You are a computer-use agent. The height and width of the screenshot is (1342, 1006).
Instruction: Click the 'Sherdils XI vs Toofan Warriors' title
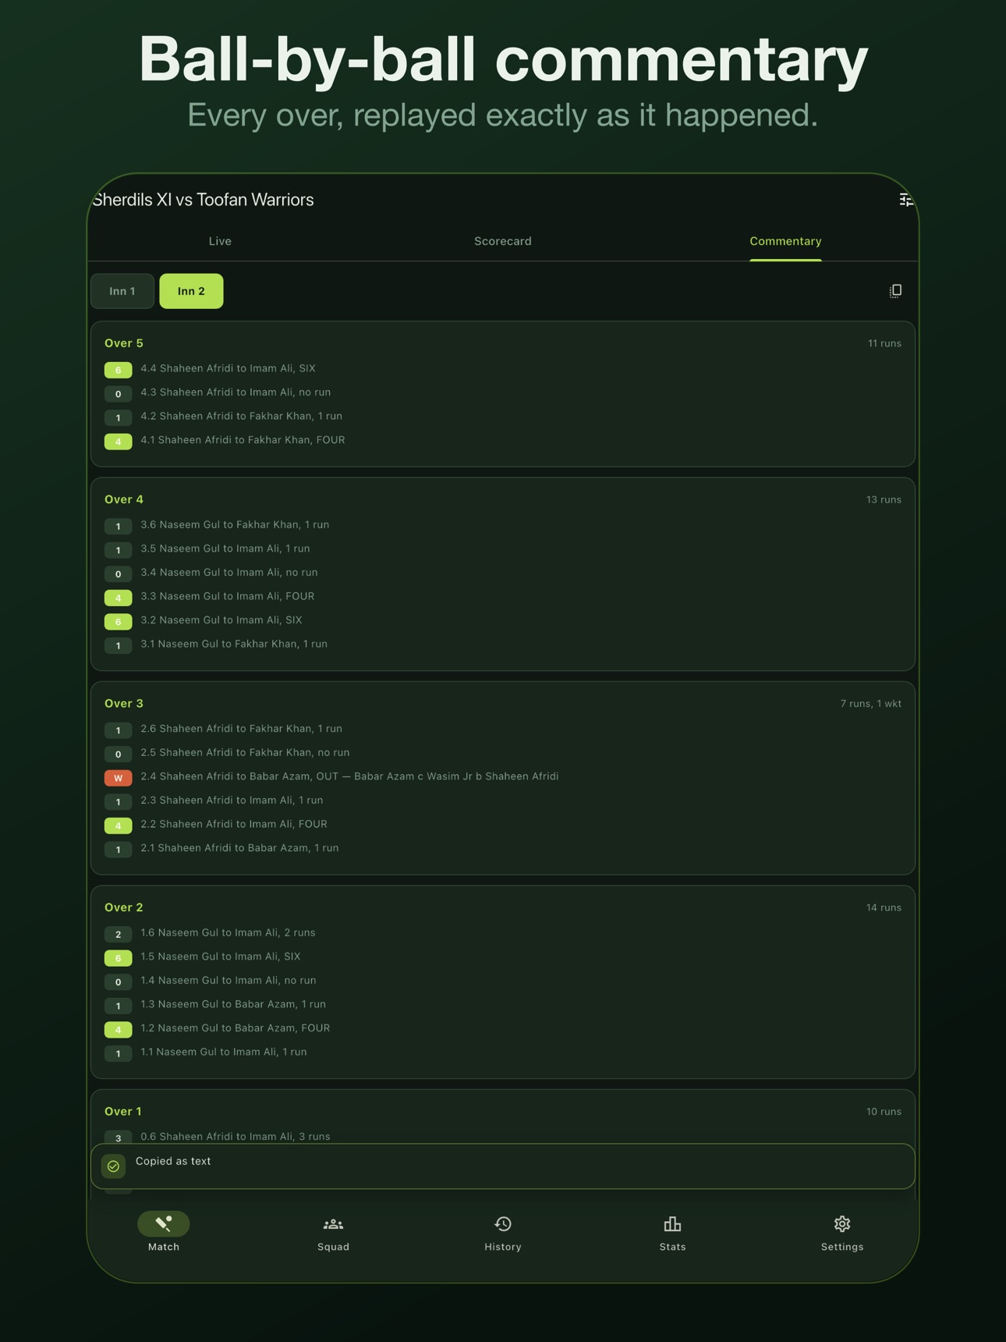[x=204, y=200]
